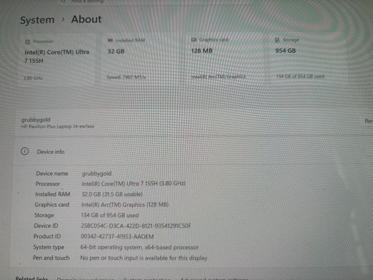Click 134 GB of 954 GB used in Storage card

(x=300, y=76)
